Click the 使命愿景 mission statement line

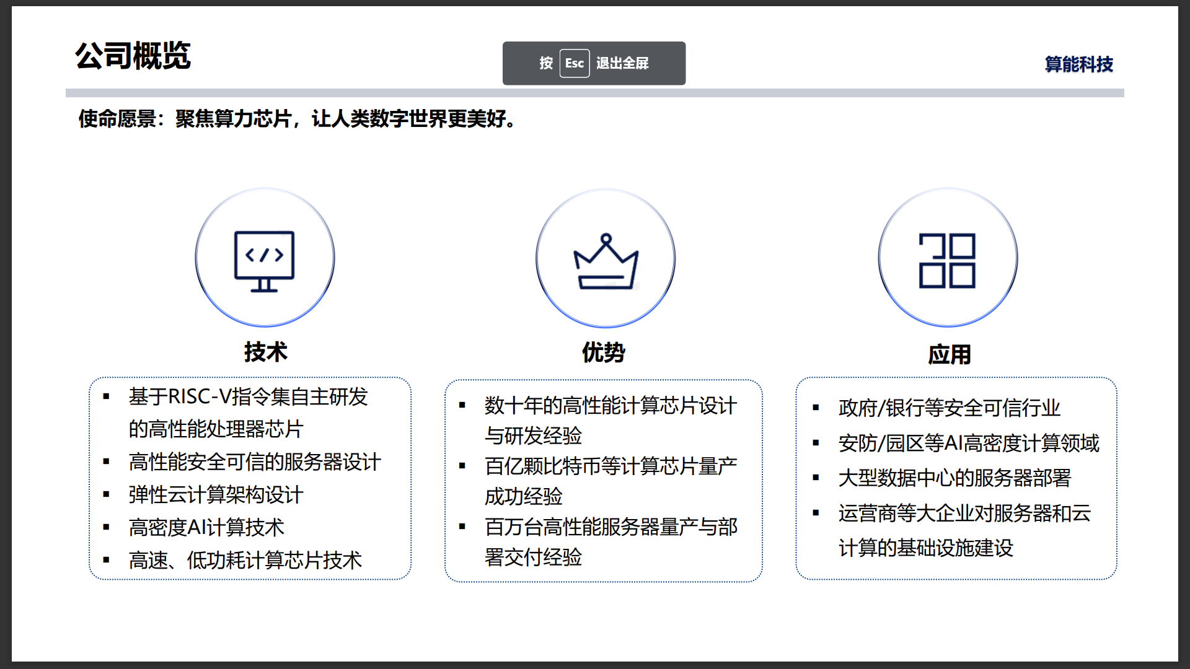click(297, 118)
